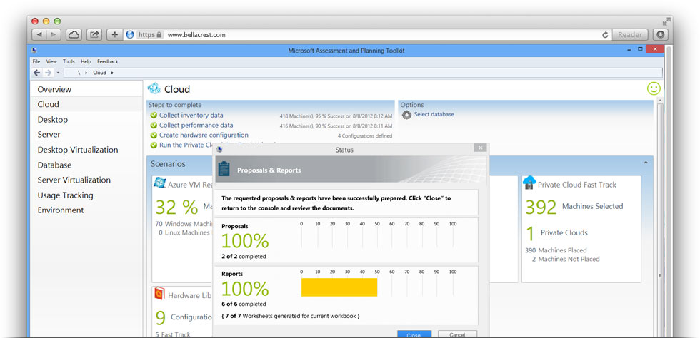Click the Hardware Library book icon
Image resolution: width=700 pixels, height=338 pixels.
pyautogui.click(x=159, y=293)
